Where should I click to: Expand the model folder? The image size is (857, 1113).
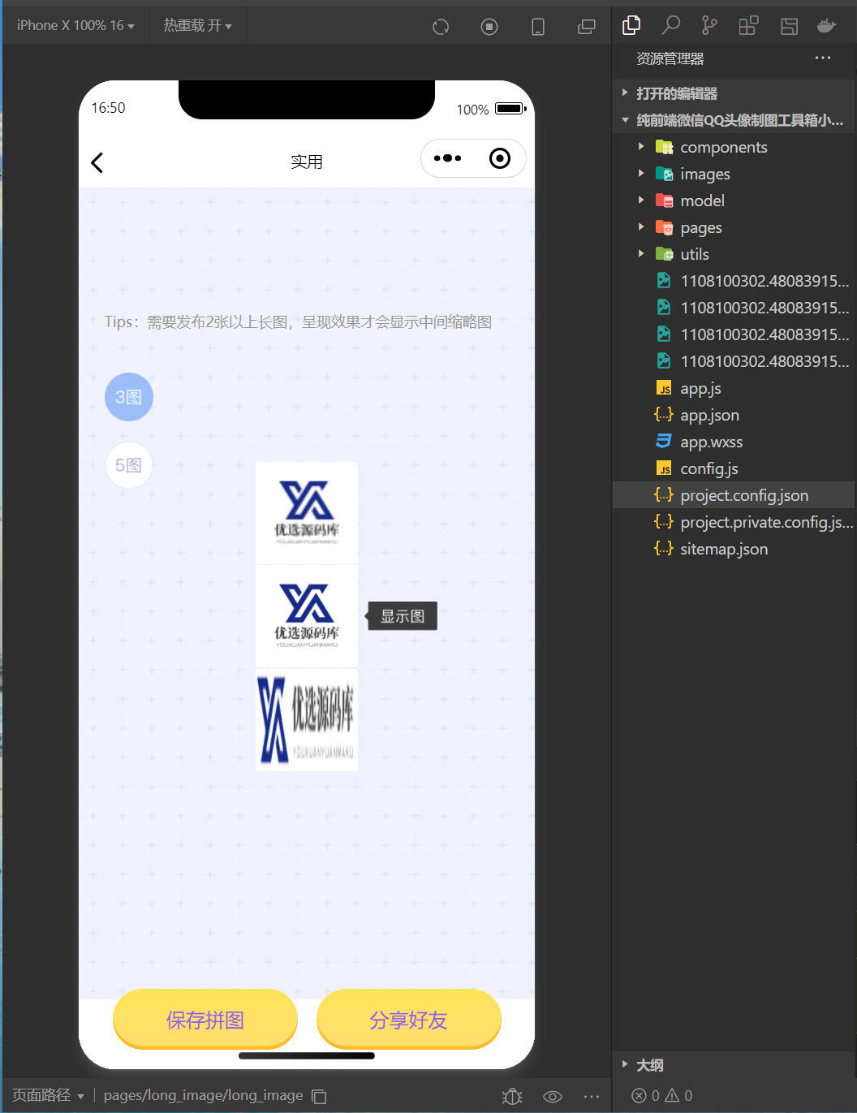tap(734, 201)
